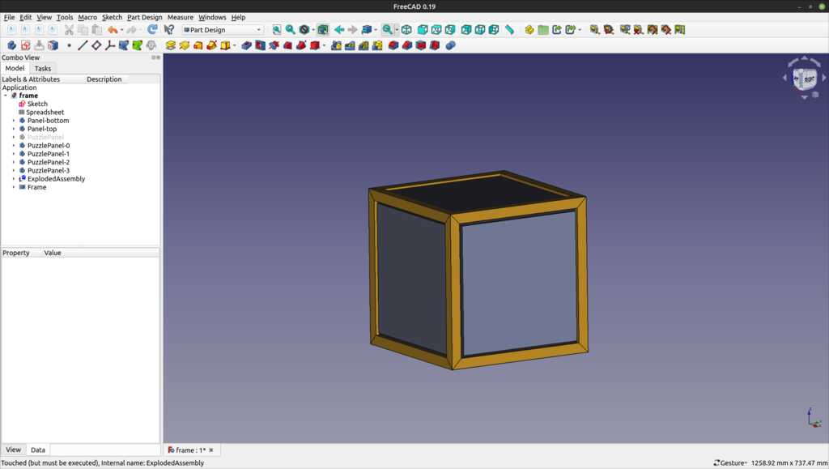Click the Fit all view icon

click(x=277, y=30)
